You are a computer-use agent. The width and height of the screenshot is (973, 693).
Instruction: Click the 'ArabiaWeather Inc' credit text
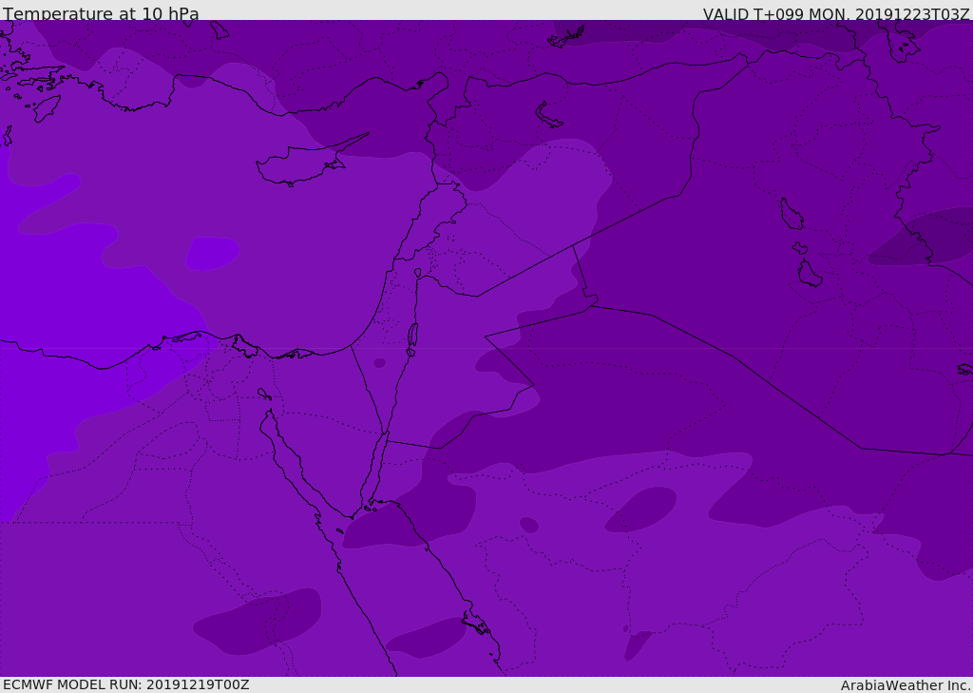(x=906, y=685)
